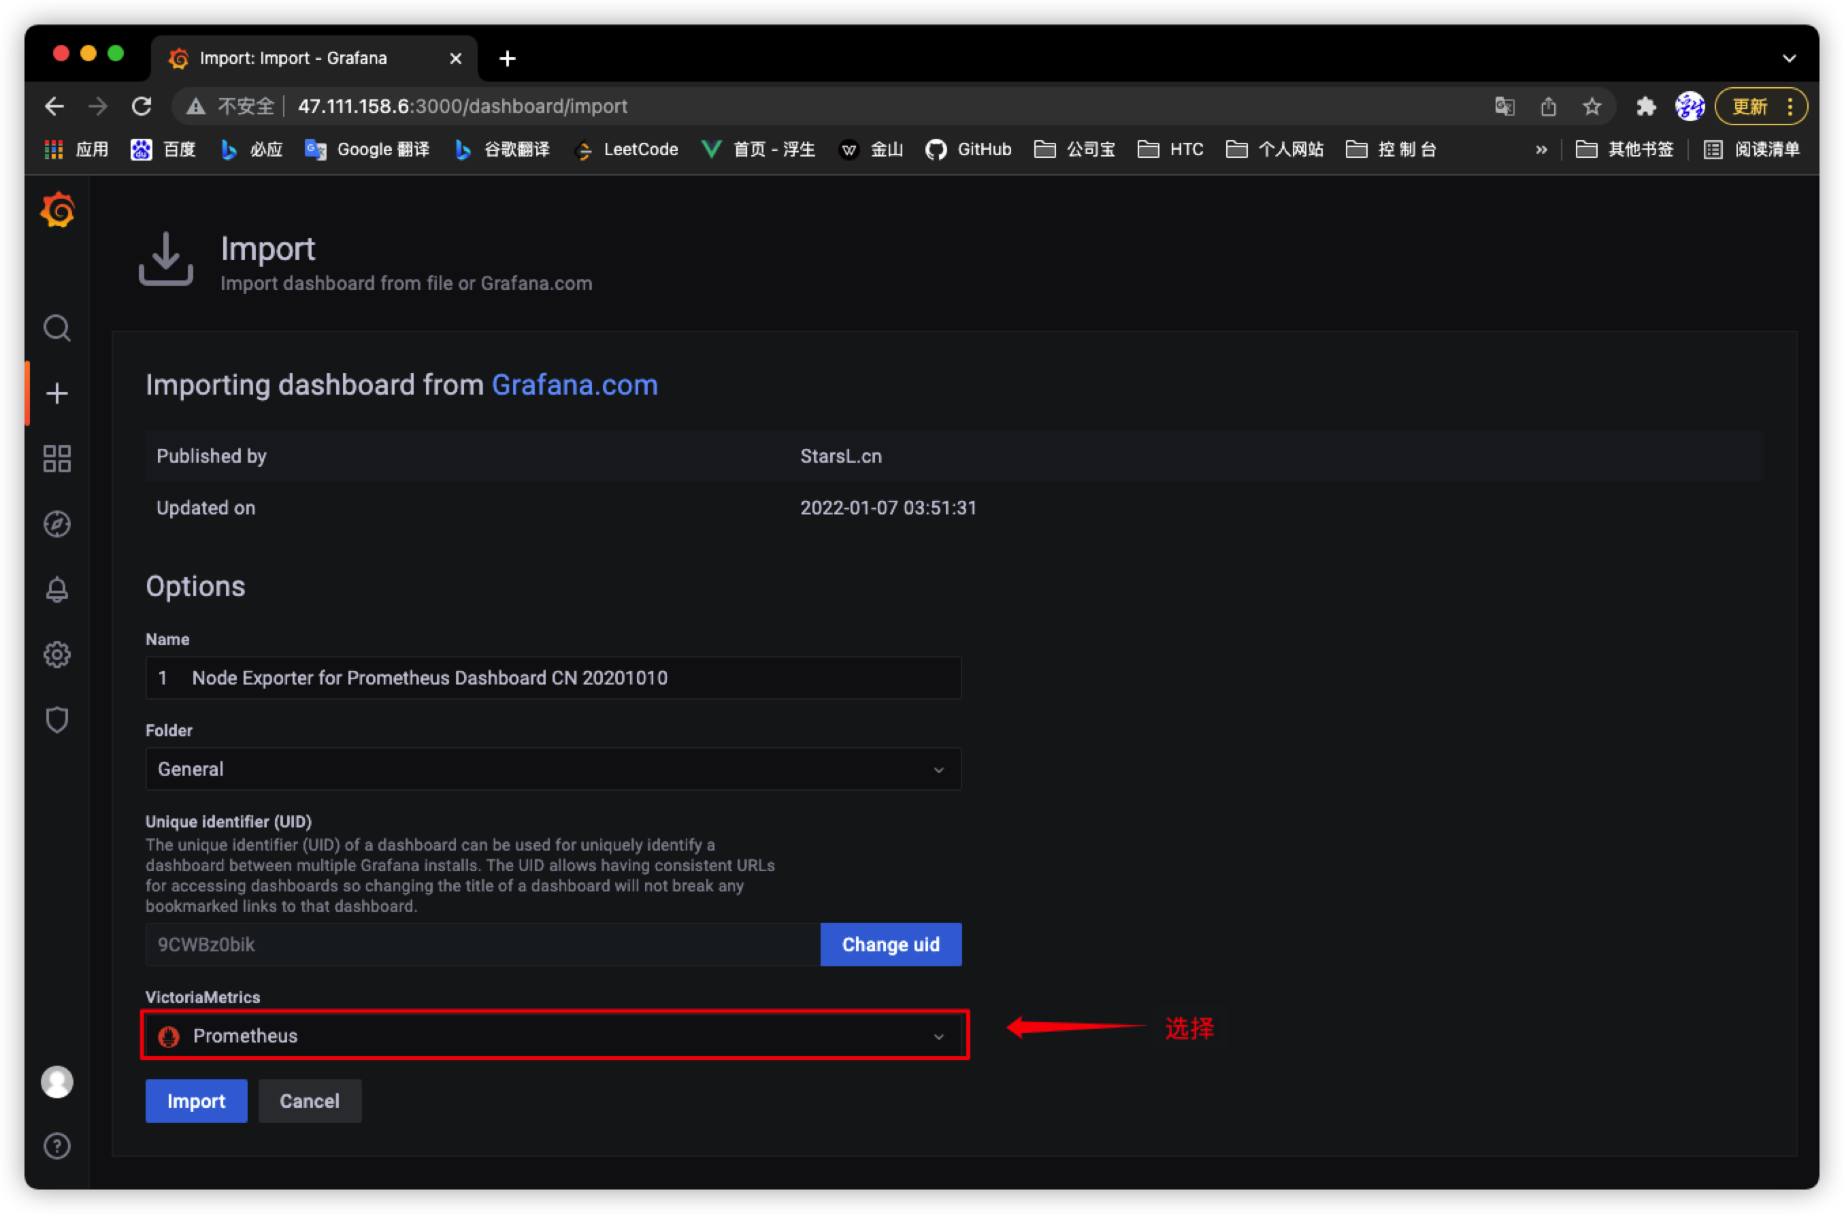Go forward with the browser forward arrow
Screen dimensions: 1844x1214
[x=97, y=106]
